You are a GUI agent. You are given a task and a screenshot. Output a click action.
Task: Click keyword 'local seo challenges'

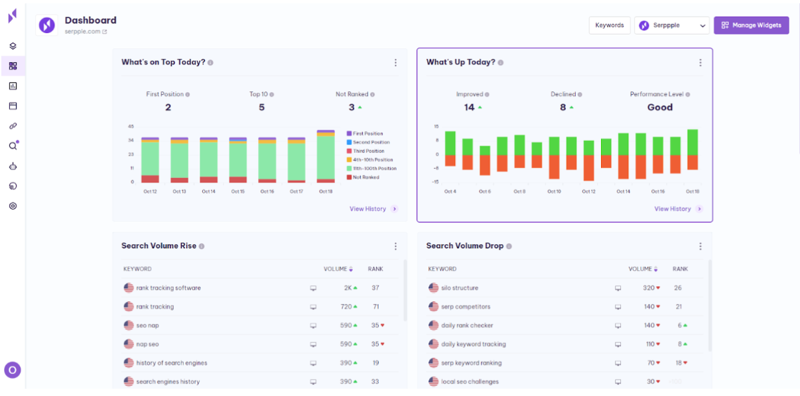pyautogui.click(x=470, y=381)
